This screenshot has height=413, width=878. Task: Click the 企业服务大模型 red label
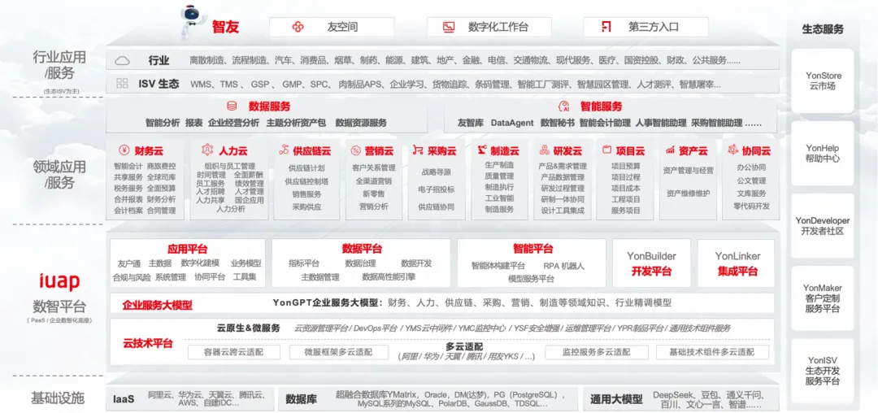click(x=158, y=306)
